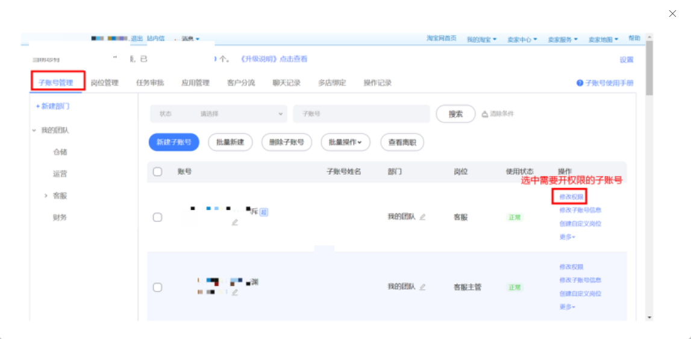
Task: Click the scrollbar up arrow
Action: tap(649, 37)
